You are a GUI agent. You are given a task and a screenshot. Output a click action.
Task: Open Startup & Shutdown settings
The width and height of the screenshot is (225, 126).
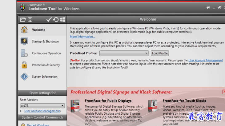[42, 41]
